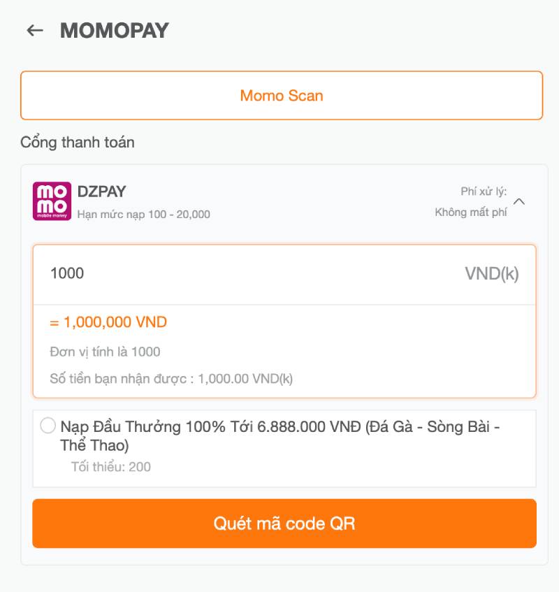Select the Cổng thanh toán section label

coord(77,142)
